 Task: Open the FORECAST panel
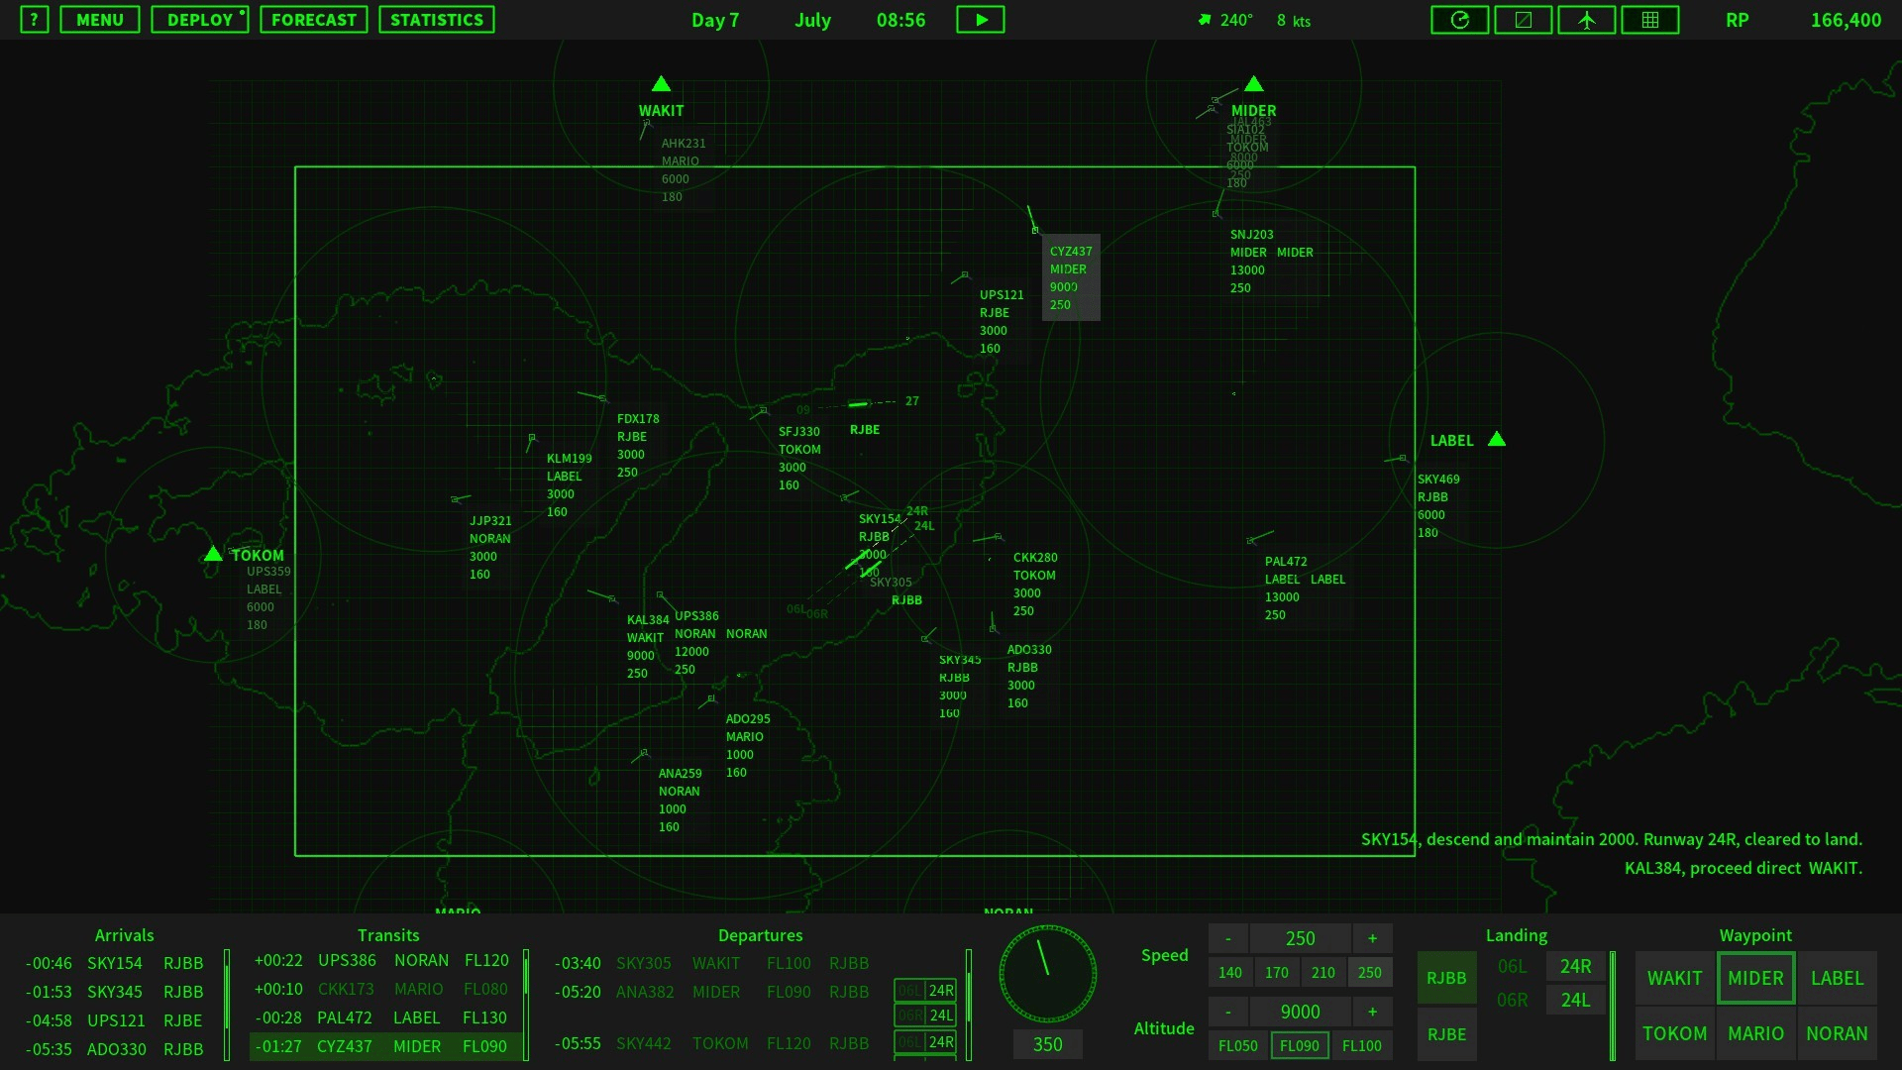[313, 20]
